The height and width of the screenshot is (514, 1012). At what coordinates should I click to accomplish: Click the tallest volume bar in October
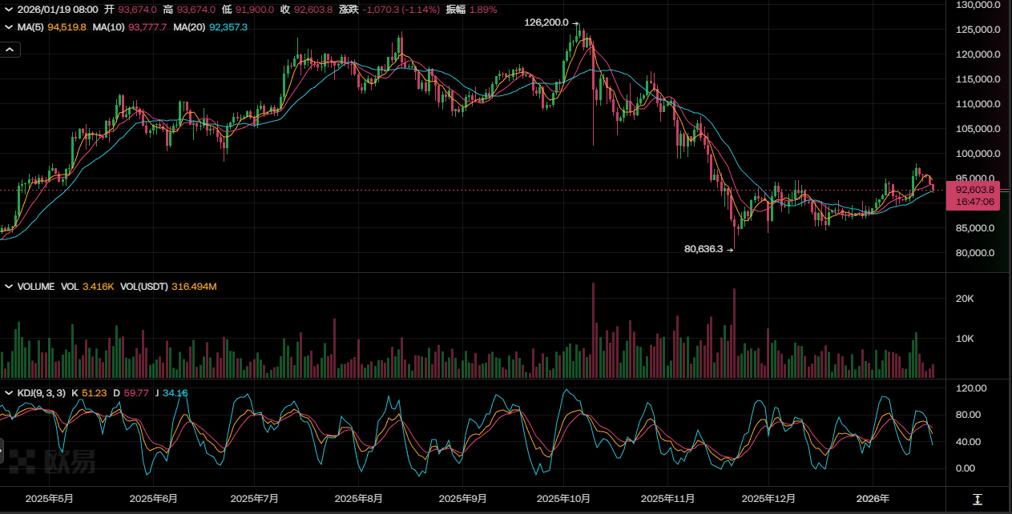click(x=594, y=330)
